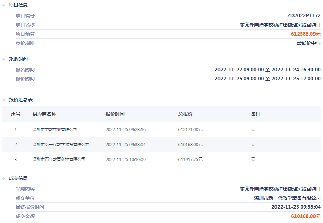
Task: Click the 项目名称 label
Action: [x=25, y=25]
